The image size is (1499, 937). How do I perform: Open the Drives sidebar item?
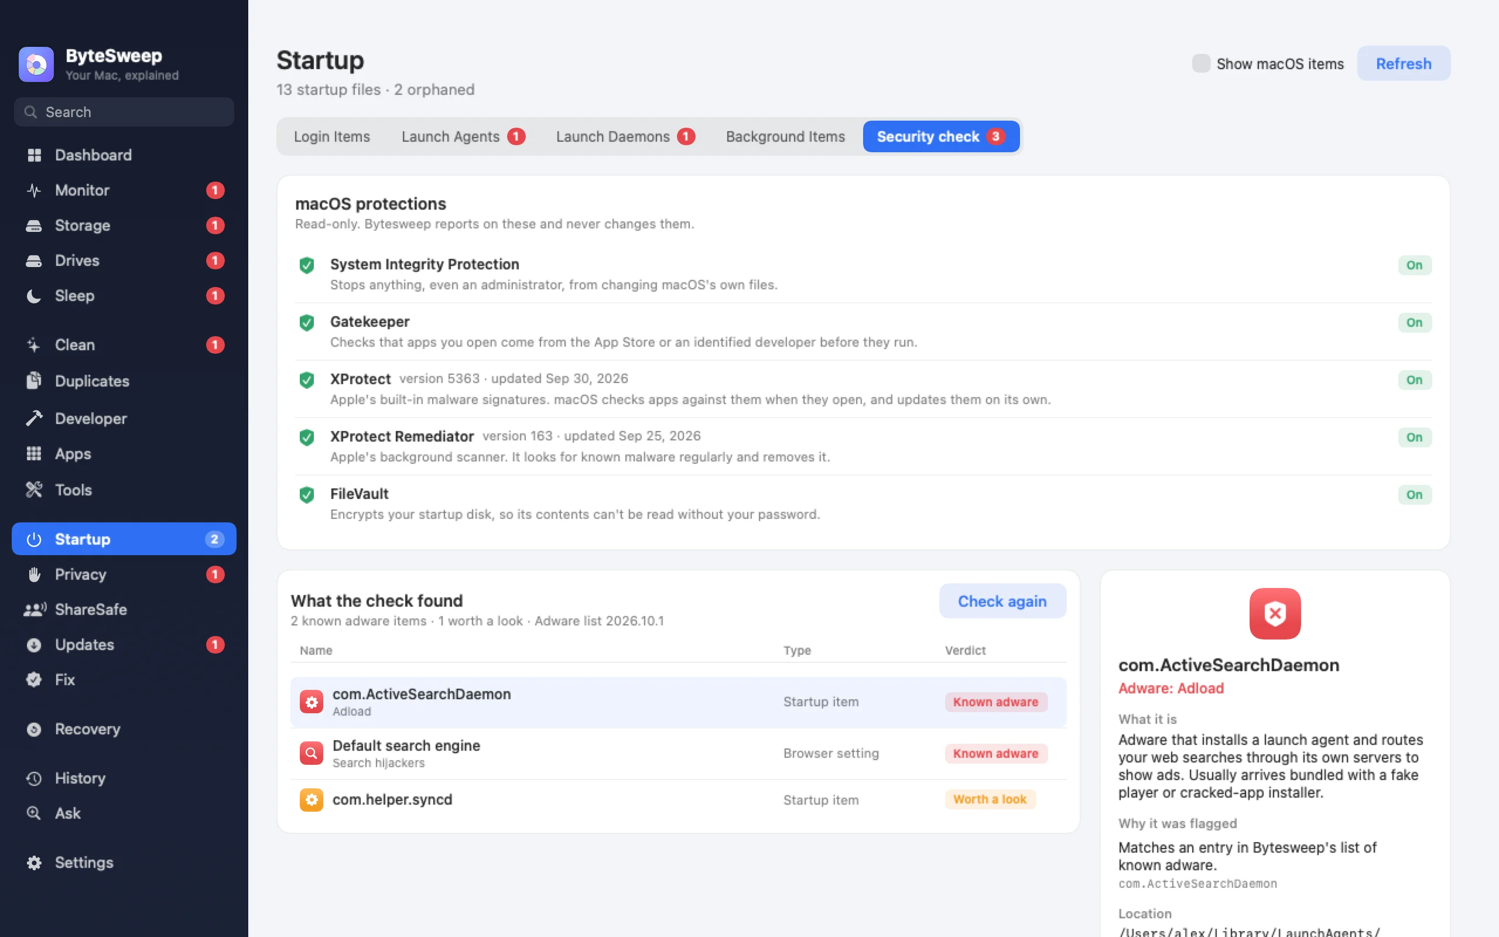click(x=124, y=260)
